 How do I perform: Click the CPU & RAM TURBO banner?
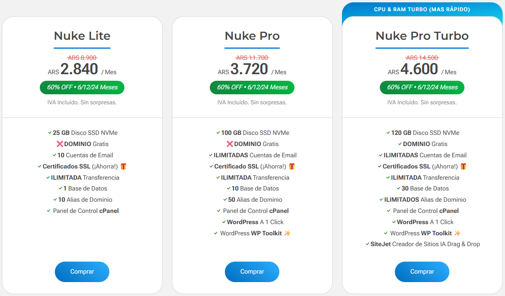click(x=422, y=9)
